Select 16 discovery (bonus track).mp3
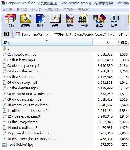Screen dimensions: 130x150 pos(32,139)
